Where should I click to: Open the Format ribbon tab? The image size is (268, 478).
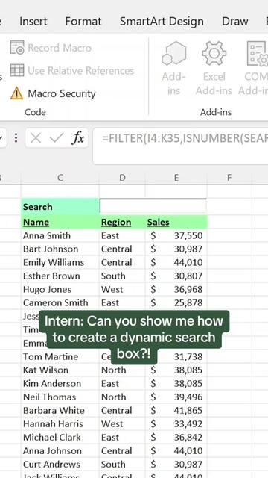[83, 22]
